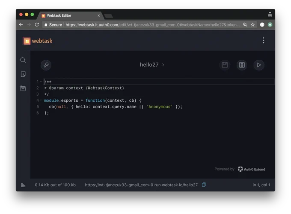Click the webtask logo
The image size is (291, 214).
(x=38, y=41)
